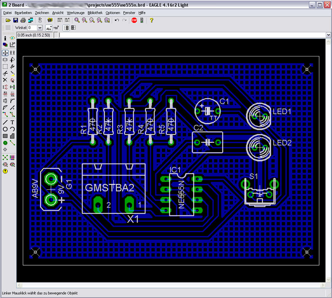The image size is (332, 298).
Task: Select the Add component tool
Action: 12,80
